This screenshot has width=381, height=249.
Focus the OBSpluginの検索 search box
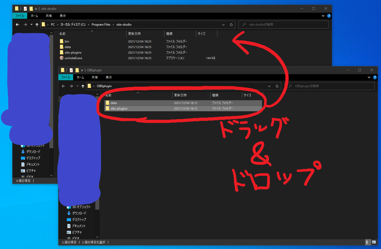coord(330,86)
